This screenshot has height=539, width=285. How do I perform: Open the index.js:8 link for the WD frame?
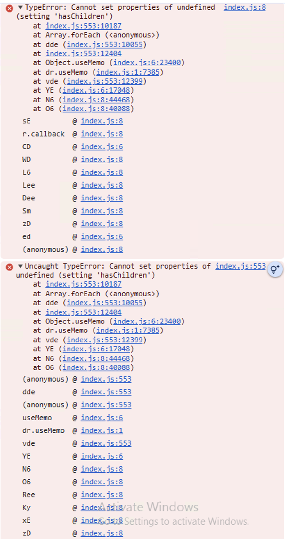(102, 160)
